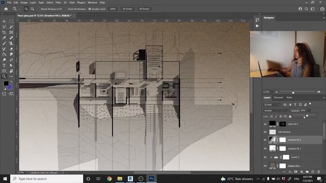Open the layer Kind filter dropdown
This screenshot has height=183, width=326.
point(272,105)
